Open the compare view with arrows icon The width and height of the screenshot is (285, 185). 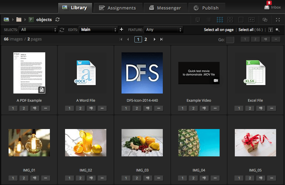252,20
